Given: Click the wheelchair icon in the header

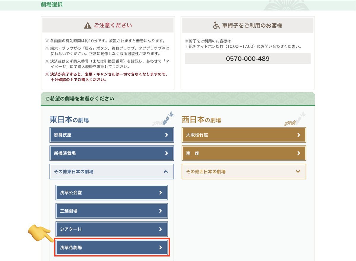Looking at the screenshot, I should tap(216, 26).
